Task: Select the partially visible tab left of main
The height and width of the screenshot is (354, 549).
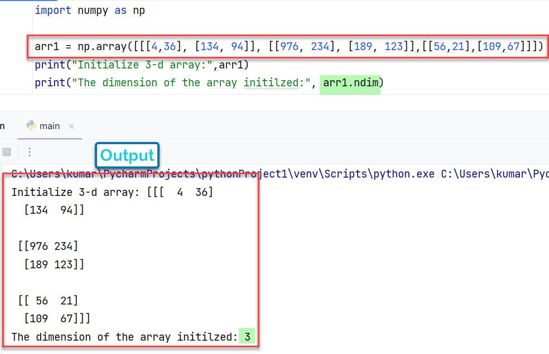Action: (3, 126)
